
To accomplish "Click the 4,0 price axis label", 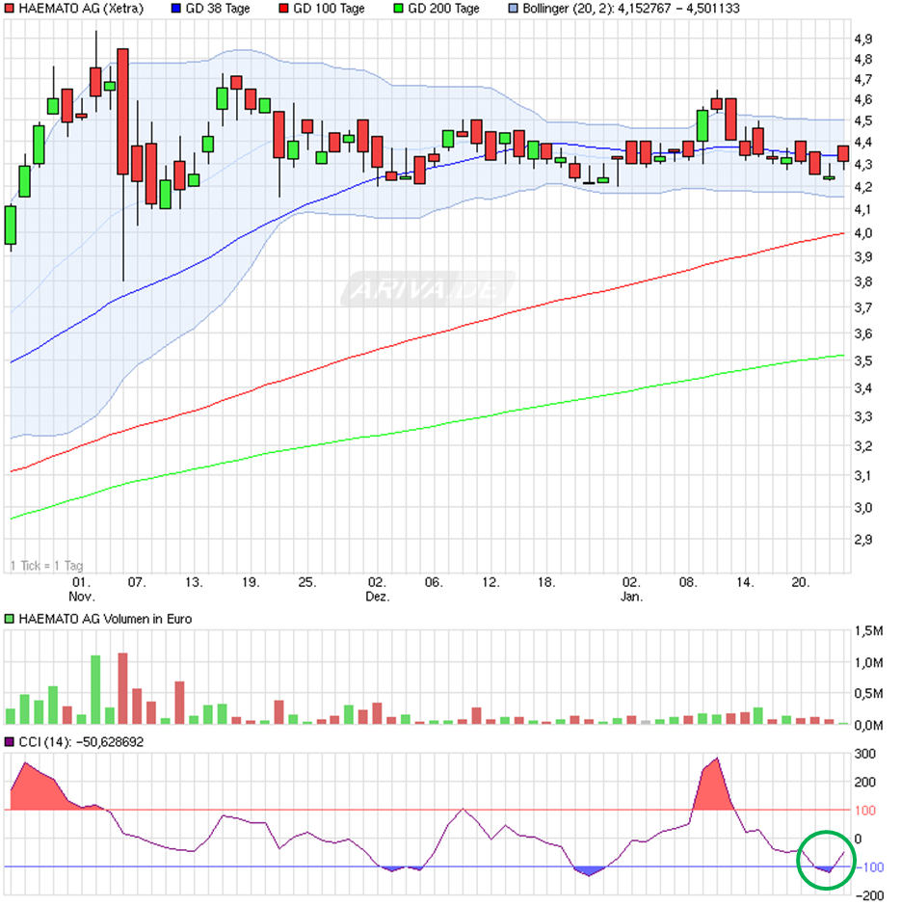I will click(862, 233).
